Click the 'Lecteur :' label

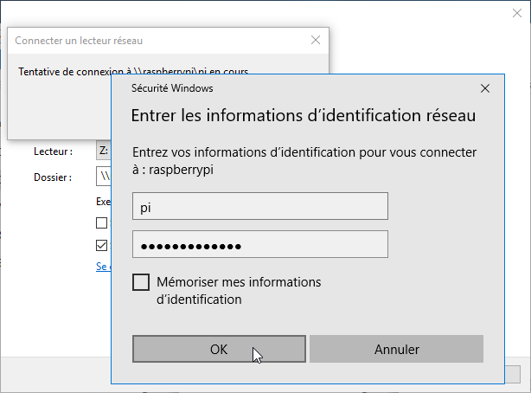click(53, 151)
